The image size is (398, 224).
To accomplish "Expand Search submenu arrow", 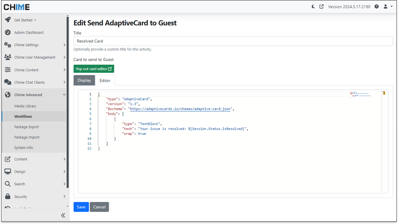I will pyautogui.click(x=64, y=184).
